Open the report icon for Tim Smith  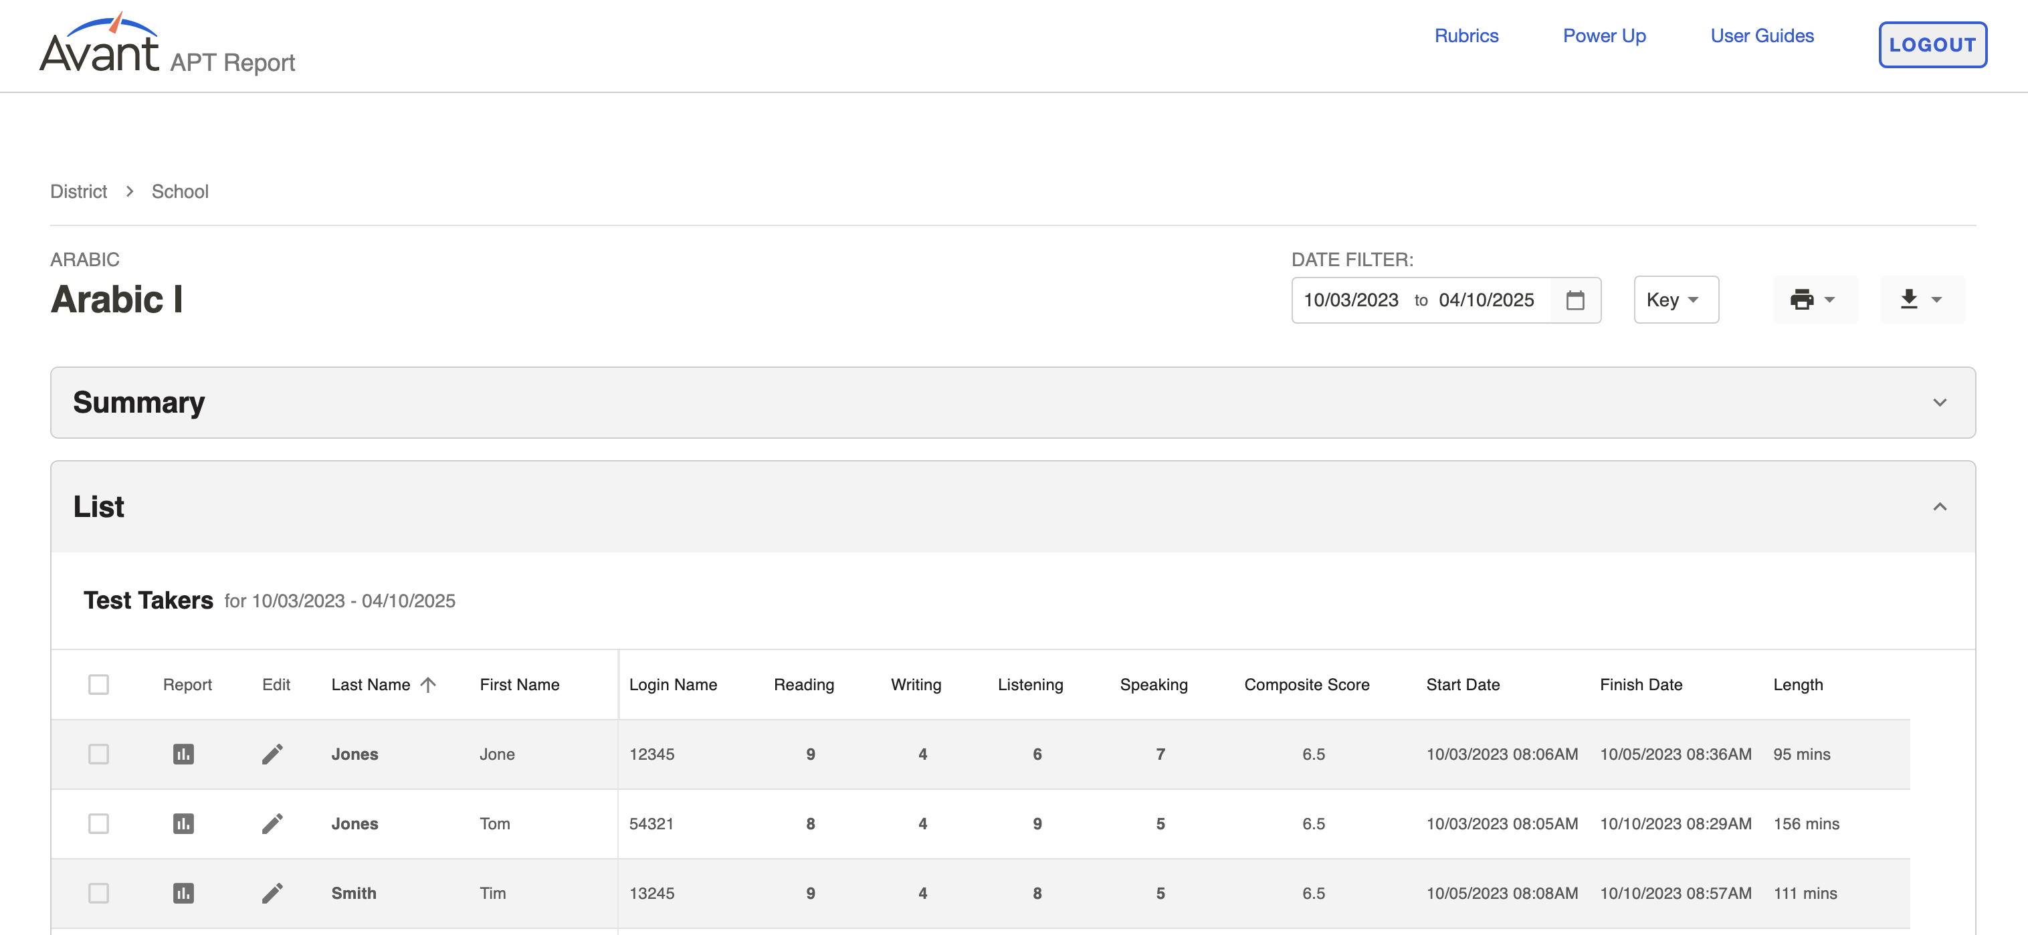click(183, 892)
